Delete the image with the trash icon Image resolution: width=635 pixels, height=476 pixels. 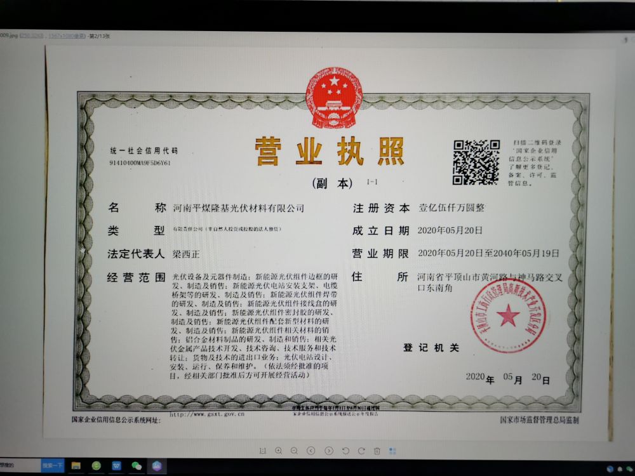(x=377, y=451)
